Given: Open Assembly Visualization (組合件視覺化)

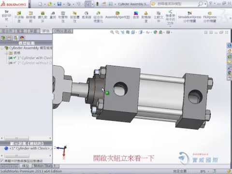Looking at the screenshot, I should pyautogui.click(x=98, y=17).
